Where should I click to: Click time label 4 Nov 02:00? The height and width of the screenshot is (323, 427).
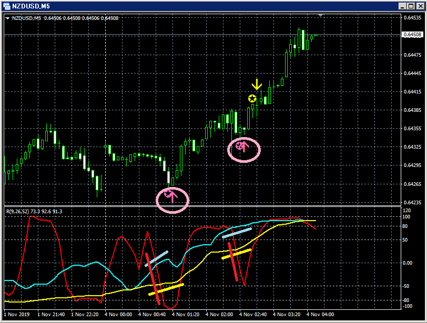[x=219, y=315]
